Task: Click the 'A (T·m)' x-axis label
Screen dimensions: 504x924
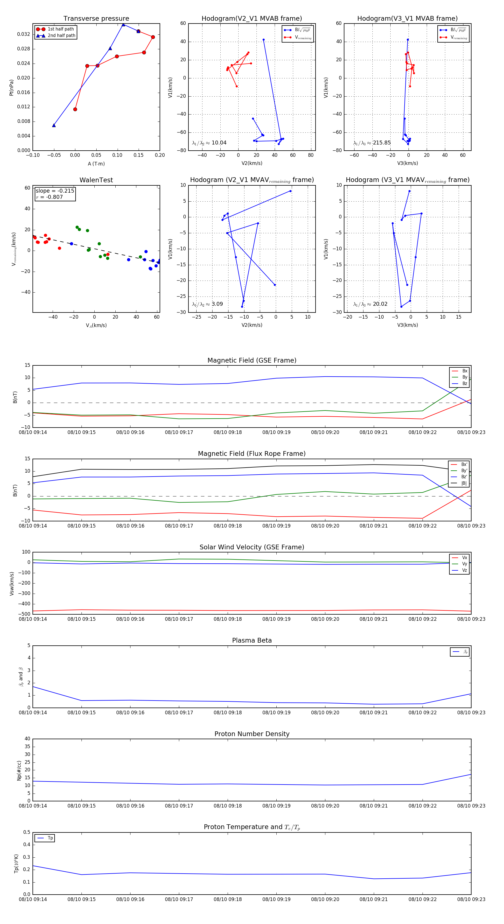Action: (x=96, y=164)
